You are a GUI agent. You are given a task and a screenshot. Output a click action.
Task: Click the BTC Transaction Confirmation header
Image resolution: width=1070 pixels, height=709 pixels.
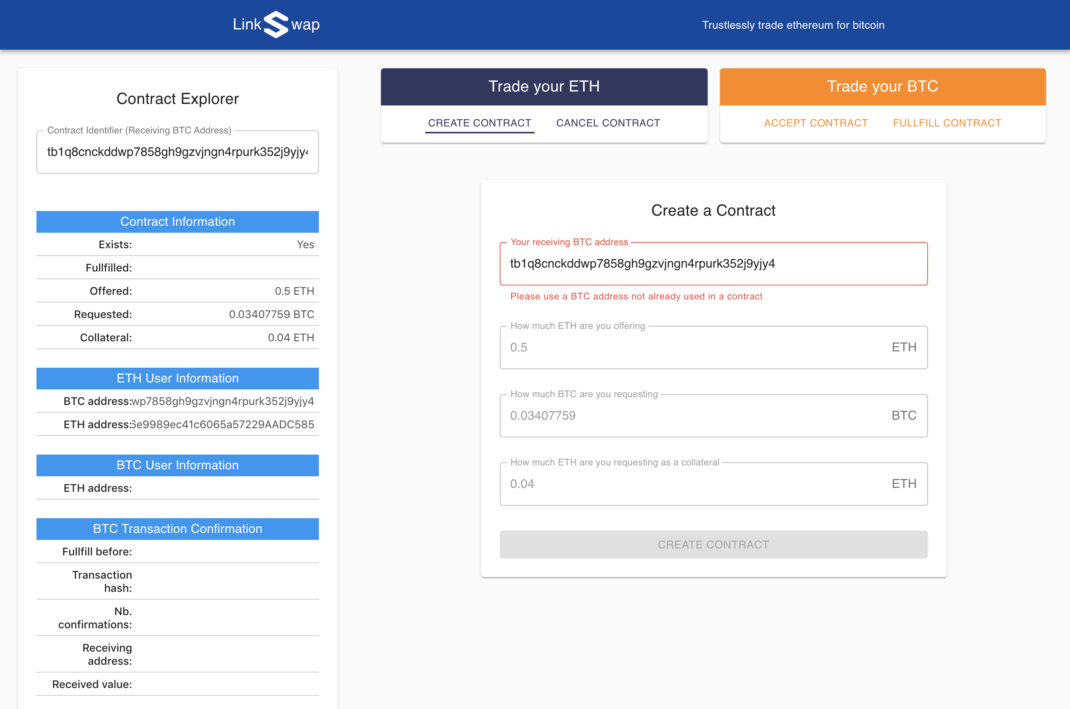coord(177,529)
